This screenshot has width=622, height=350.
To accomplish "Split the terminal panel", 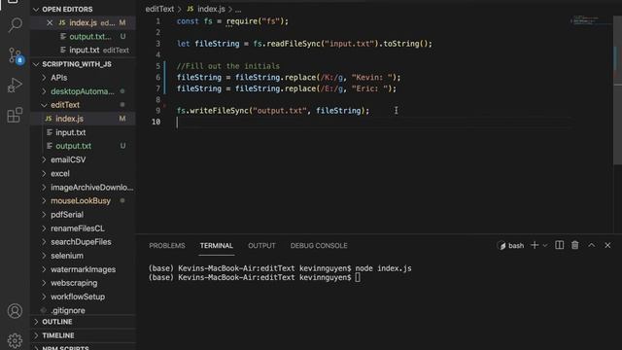I will coord(560,245).
